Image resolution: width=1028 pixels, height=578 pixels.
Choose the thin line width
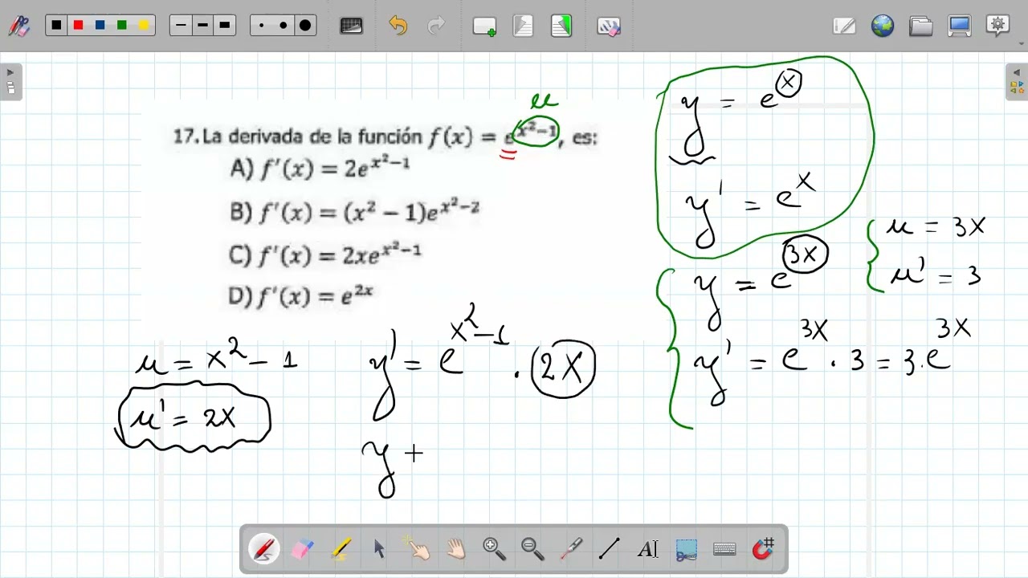point(181,26)
